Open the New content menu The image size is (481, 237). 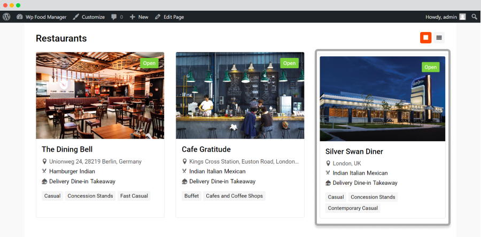139,17
